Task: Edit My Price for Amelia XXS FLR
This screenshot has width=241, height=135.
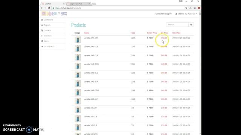Action: pyautogui.click(x=164, y=55)
